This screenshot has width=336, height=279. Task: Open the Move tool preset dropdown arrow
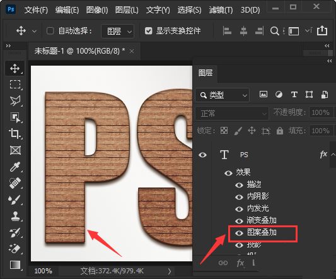point(34,32)
